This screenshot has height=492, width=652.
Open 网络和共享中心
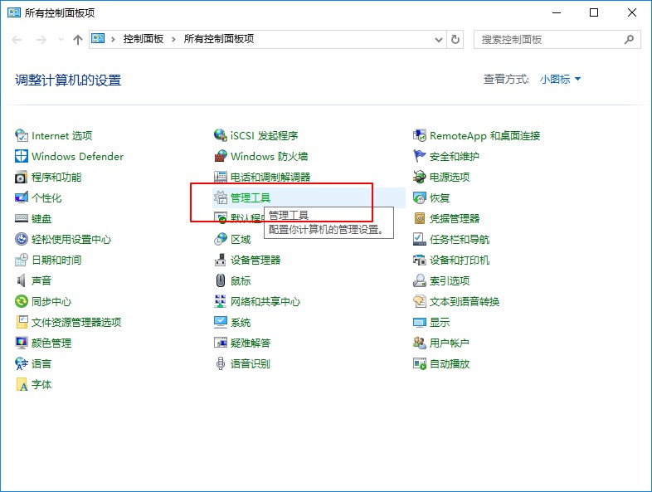click(265, 301)
